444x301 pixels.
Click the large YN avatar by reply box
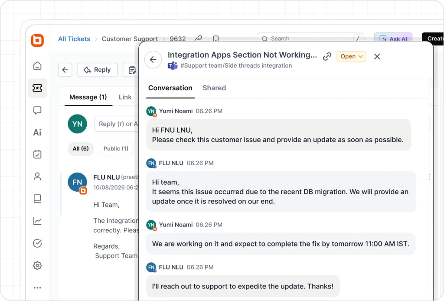pos(77,124)
